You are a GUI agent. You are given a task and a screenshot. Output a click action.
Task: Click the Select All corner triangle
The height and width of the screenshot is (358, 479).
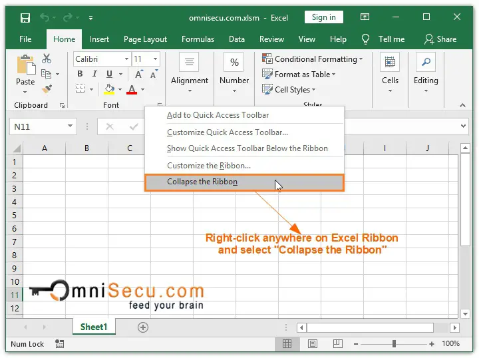click(x=16, y=148)
